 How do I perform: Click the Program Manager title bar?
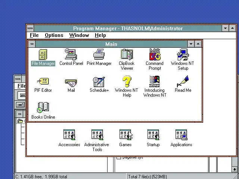pos(128,28)
